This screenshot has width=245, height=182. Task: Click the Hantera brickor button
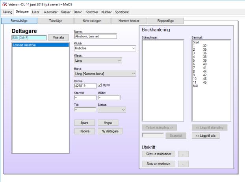[x=129, y=21]
